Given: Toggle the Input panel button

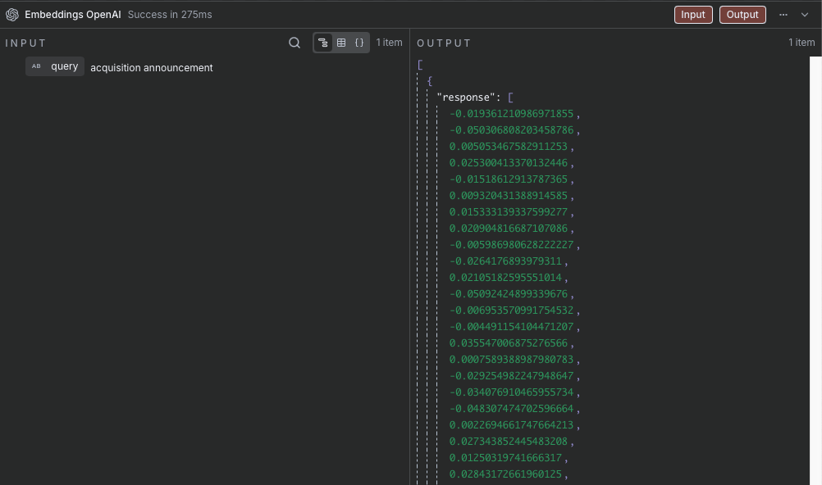Looking at the screenshot, I should (692, 15).
